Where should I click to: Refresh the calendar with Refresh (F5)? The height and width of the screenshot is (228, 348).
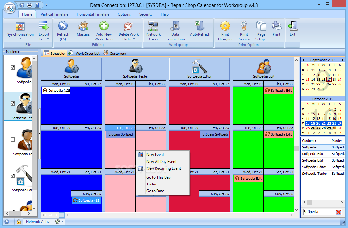[x=63, y=31]
